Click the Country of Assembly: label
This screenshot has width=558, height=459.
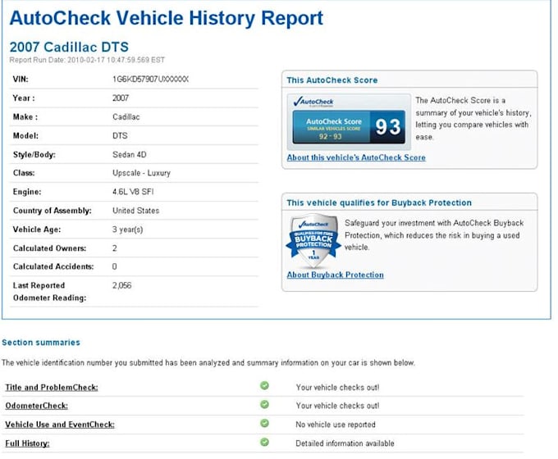(x=53, y=211)
